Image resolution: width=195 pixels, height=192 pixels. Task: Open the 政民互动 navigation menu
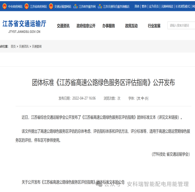[131, 26]
